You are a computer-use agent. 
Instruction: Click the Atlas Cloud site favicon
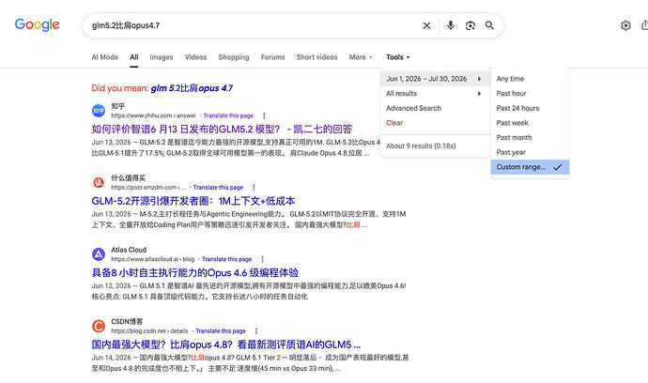tap(99, 254)
